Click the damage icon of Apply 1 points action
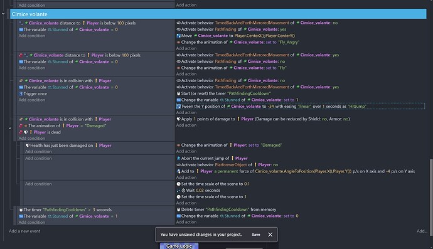This screenshot has height=249, width=433. pos(178,119)
